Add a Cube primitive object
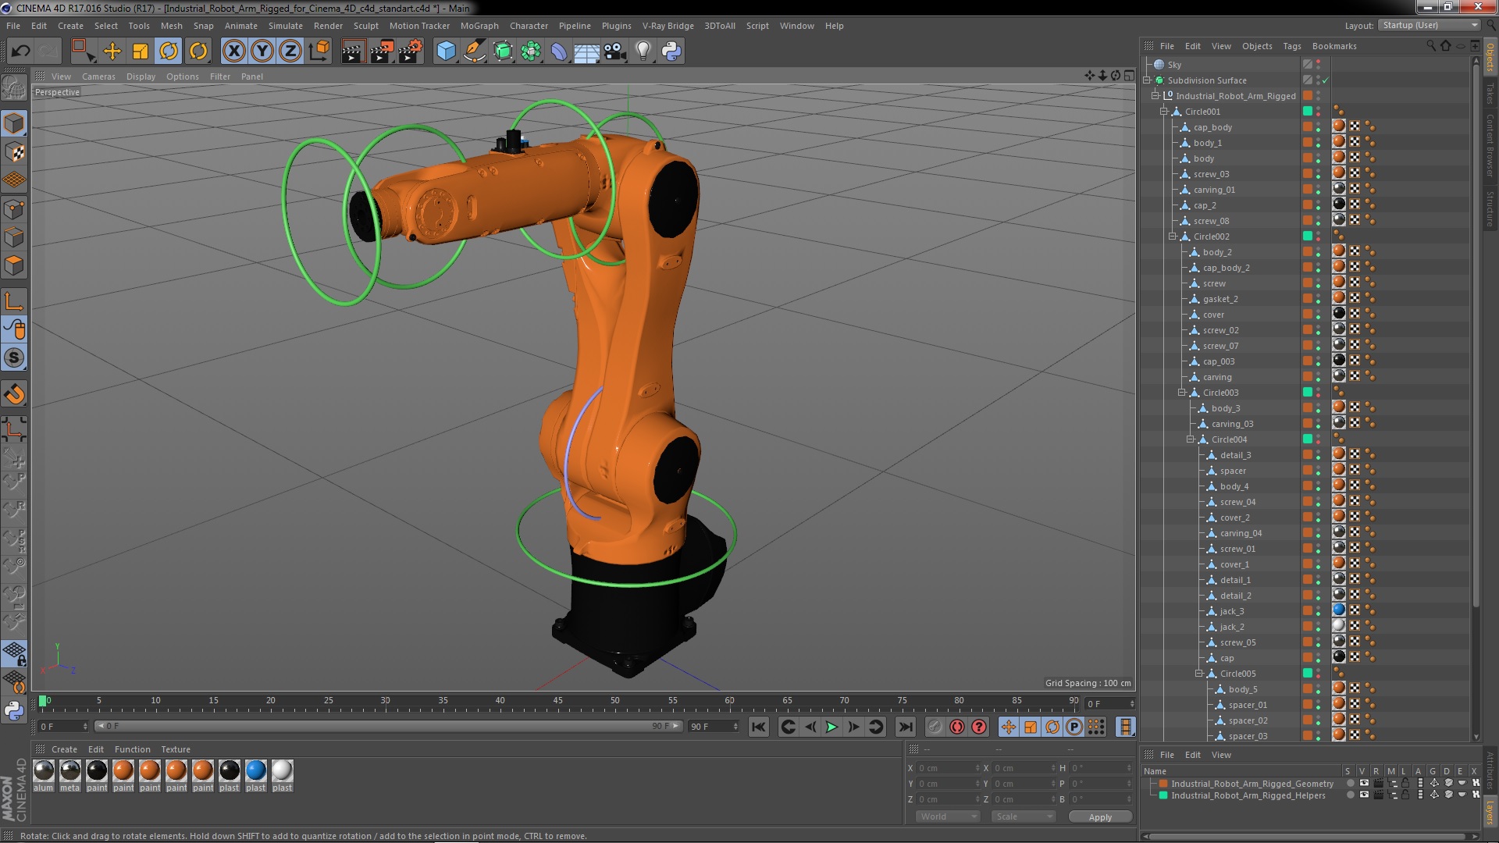The image size is (1499, 843). click(x=447, y=52)
